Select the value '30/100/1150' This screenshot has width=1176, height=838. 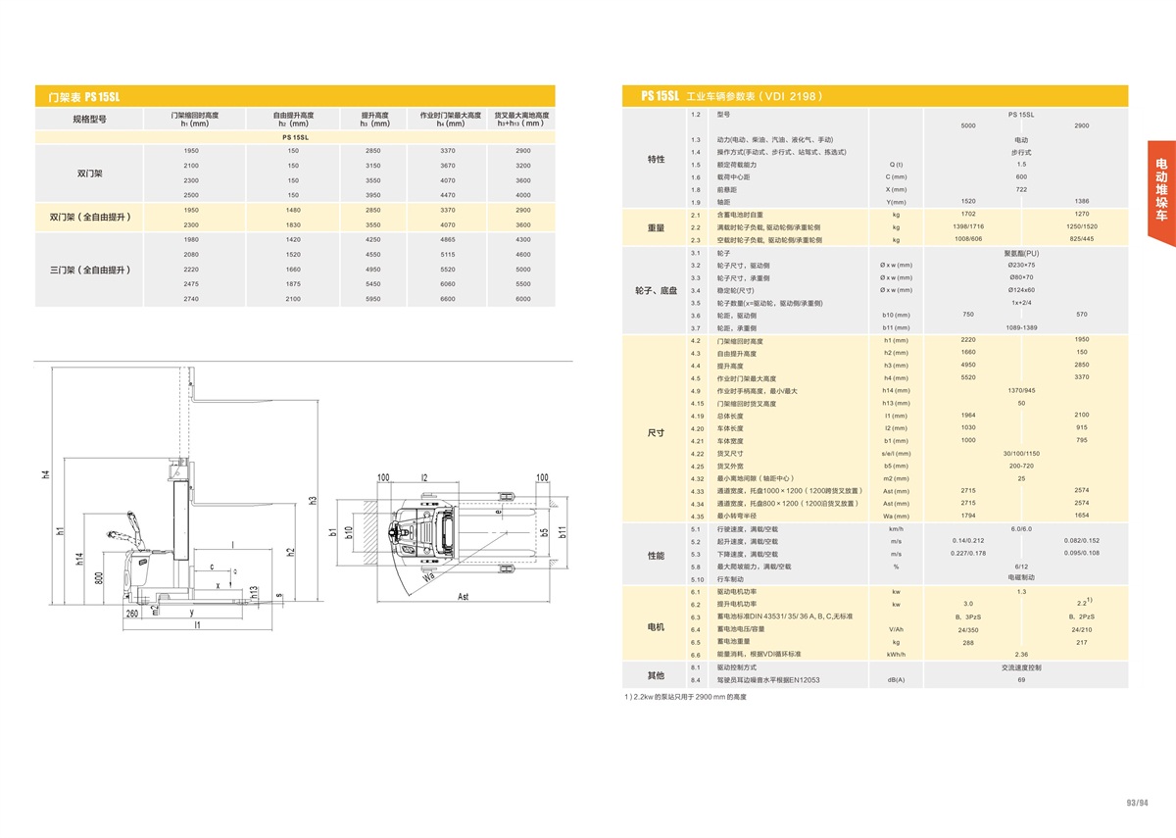1021,454
